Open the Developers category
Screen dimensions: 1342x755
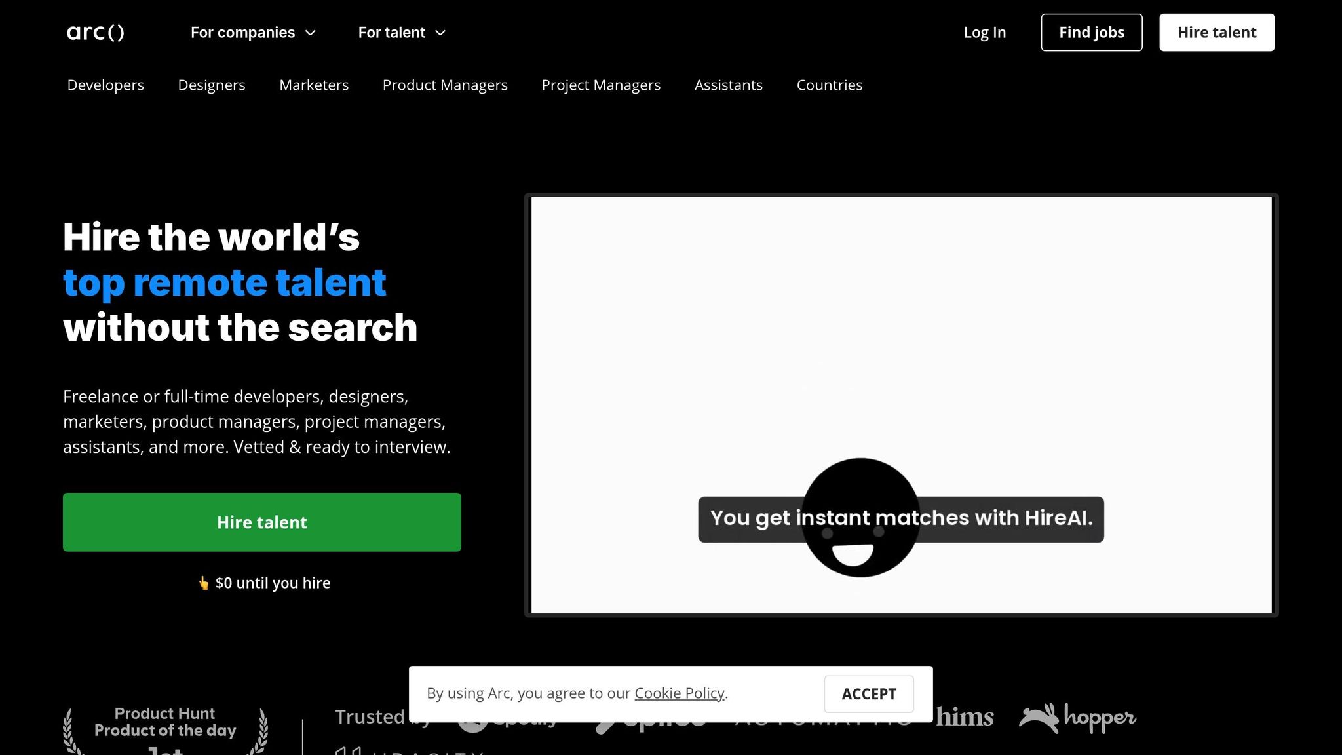[105, 85]
